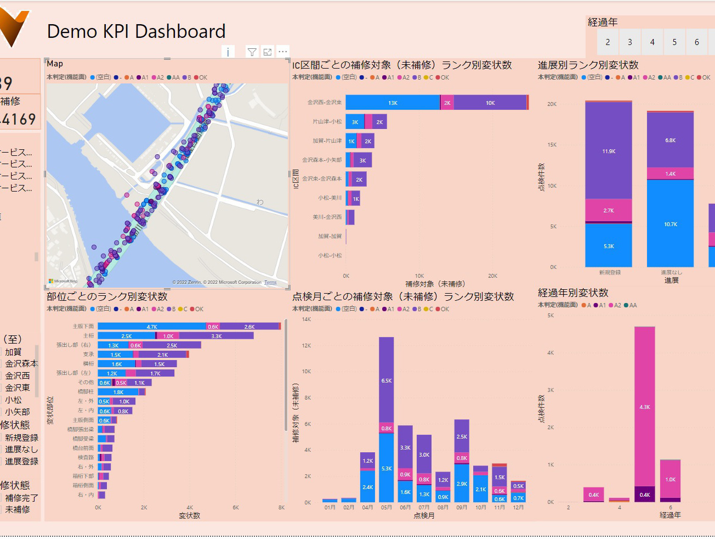
Task: Click the Microsoft Bing logo on the map
Action: click(63, 281)
